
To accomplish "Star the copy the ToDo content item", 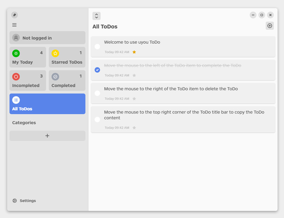I will [x=134, y=128].
